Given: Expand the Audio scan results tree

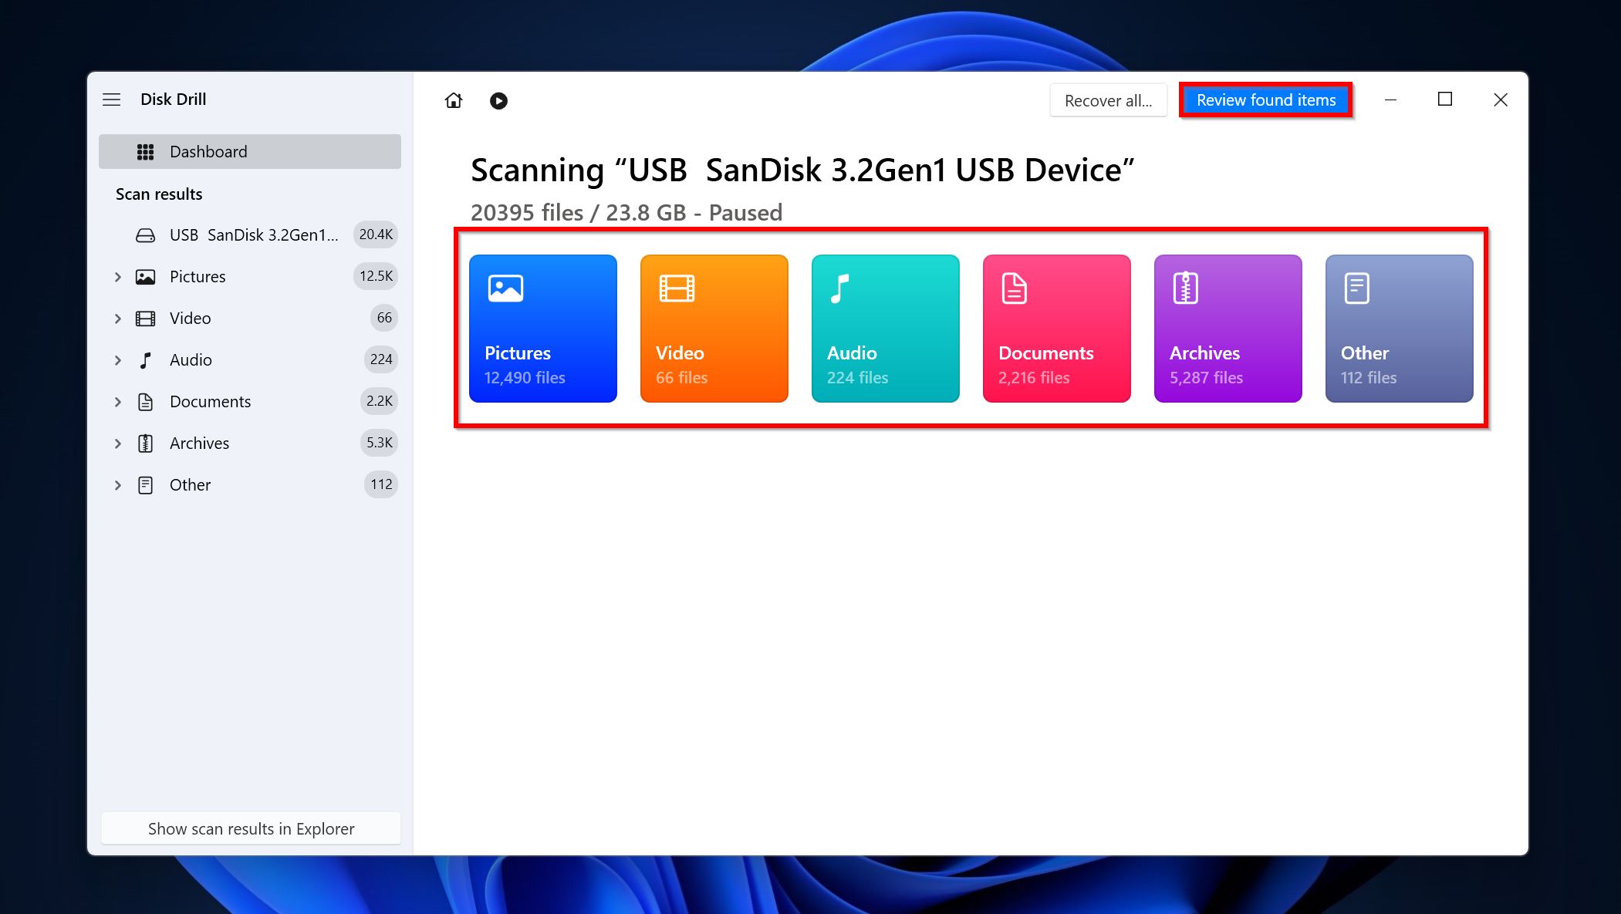Looking at the screenshot, I should 120,359.
